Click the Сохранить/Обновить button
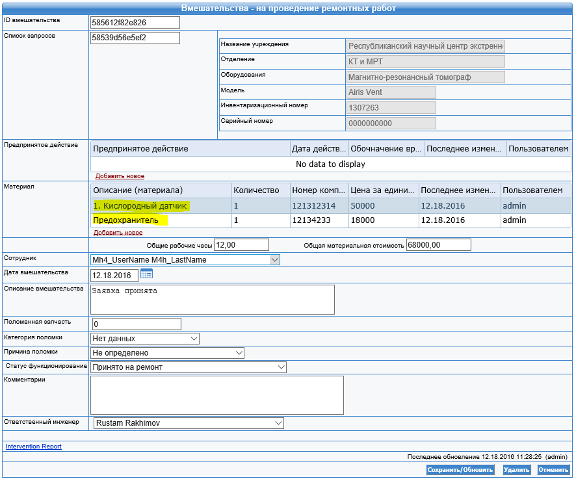Screen dimensions: 576x481 point(460,470)
